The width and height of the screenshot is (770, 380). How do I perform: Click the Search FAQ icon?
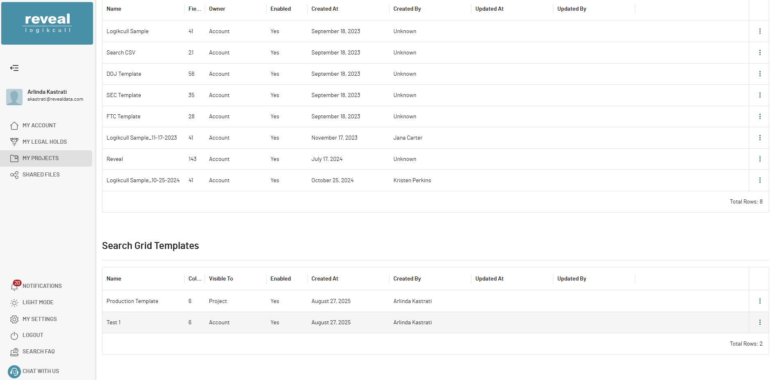14,352
